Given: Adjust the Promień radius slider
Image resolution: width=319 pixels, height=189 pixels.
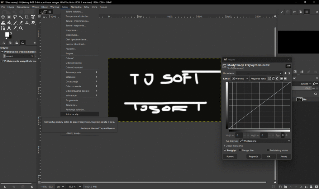Looking at the screenshot, I should click(x=19, y=56).
